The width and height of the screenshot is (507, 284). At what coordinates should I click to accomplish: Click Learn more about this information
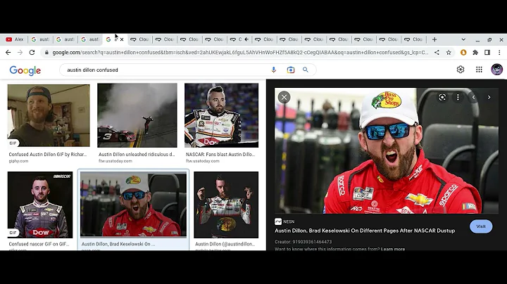pos(393,249)
